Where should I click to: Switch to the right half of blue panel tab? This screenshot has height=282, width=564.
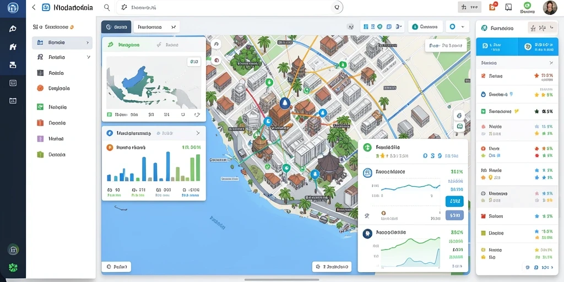pyautogui.click(x=538, y=46)
